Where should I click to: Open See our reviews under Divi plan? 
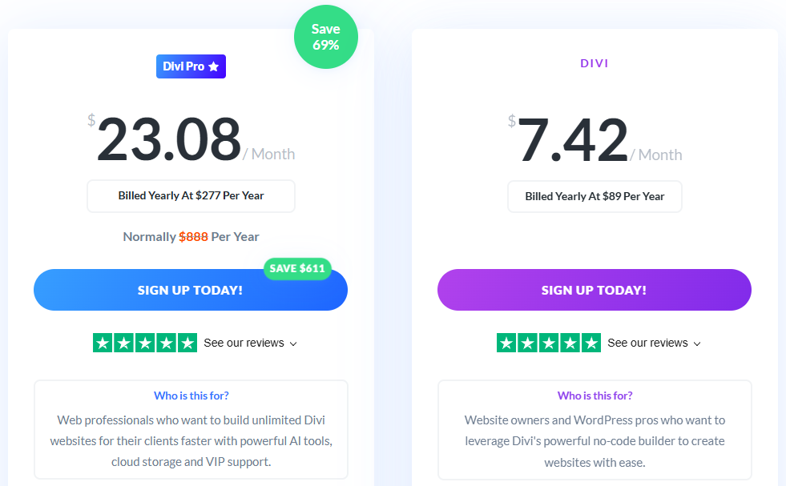click(647, 343)
